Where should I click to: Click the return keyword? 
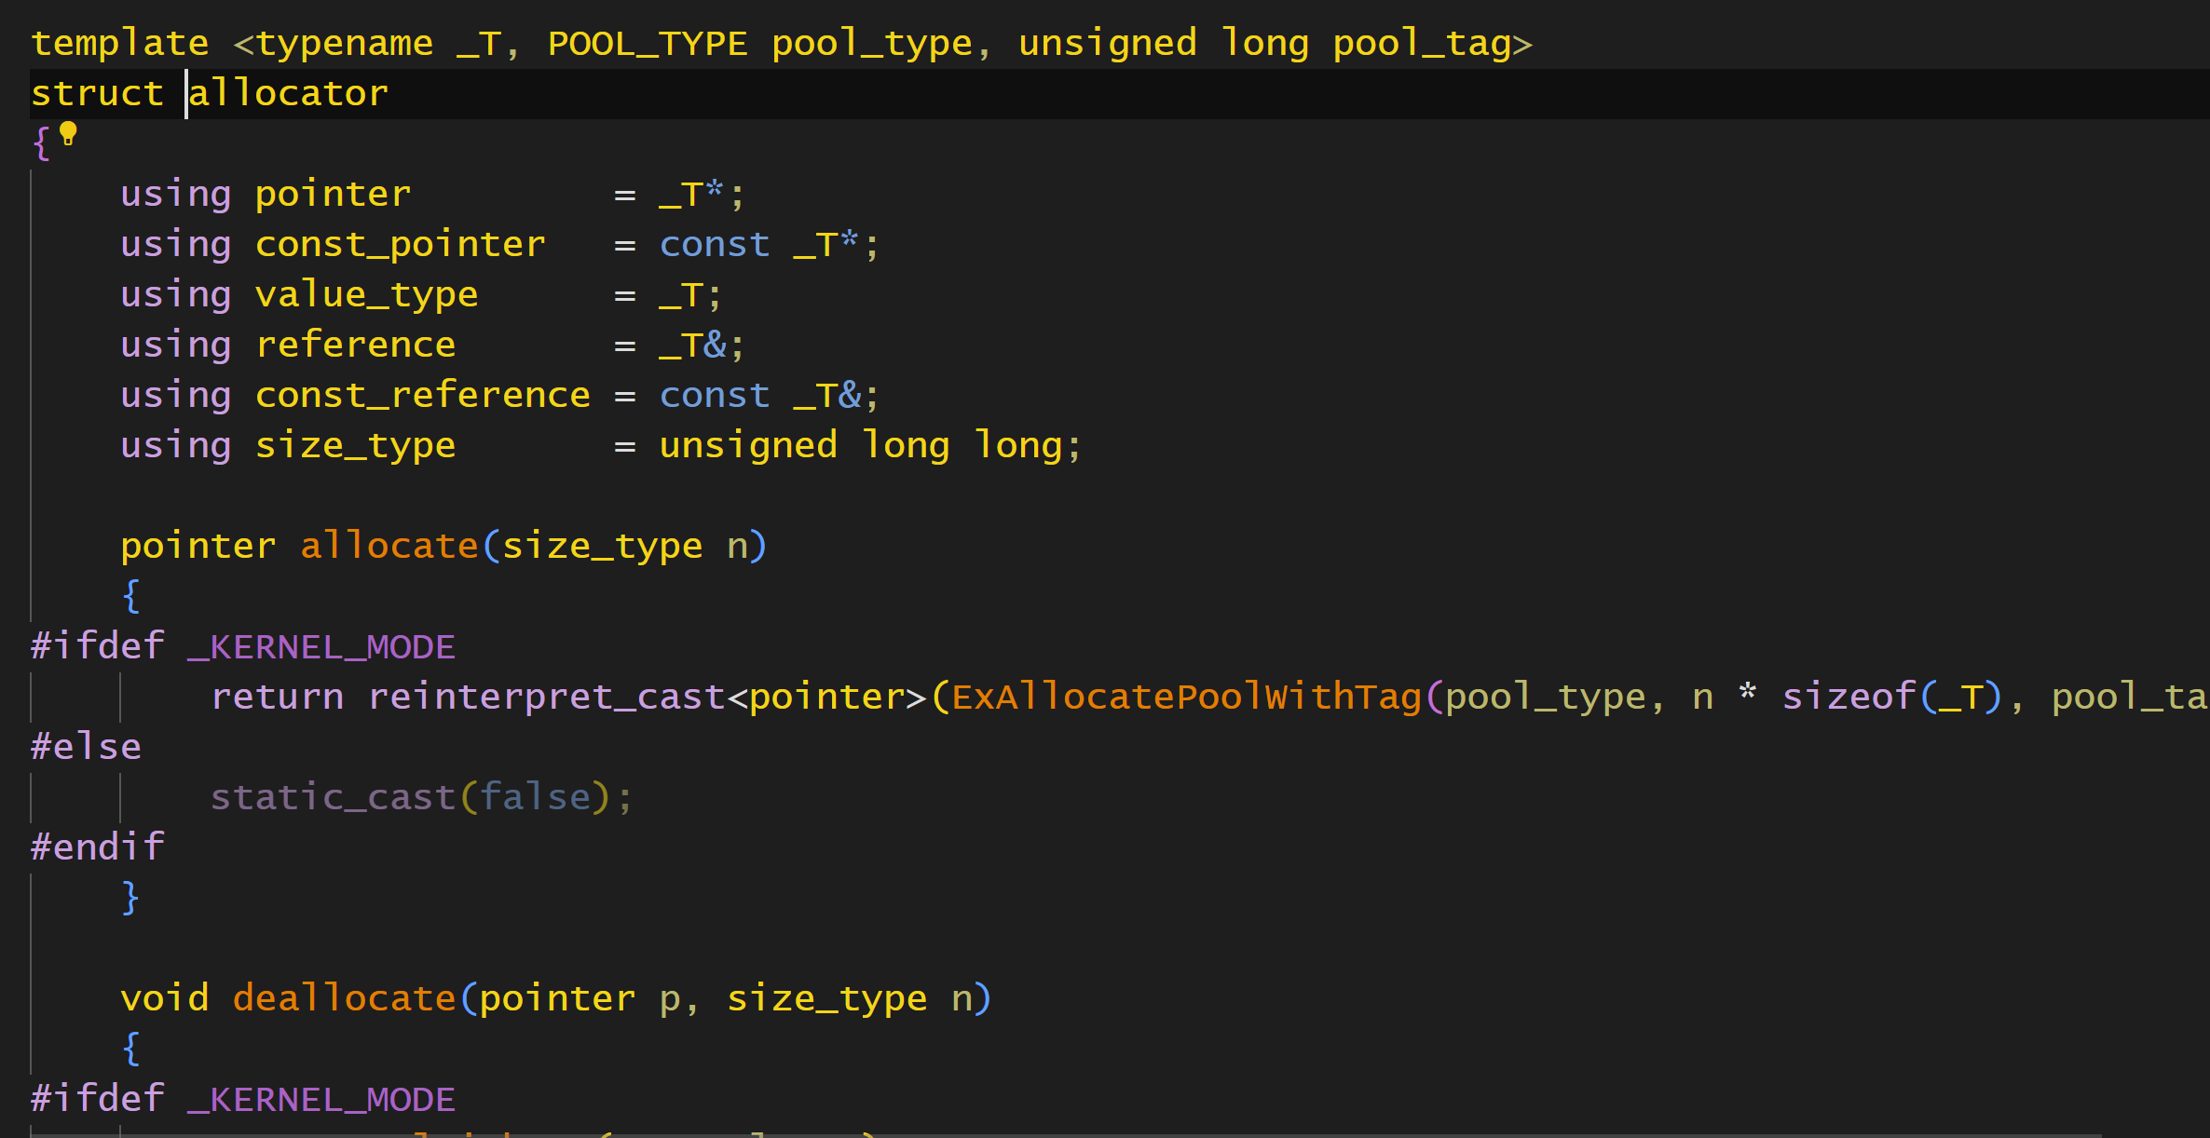click(x=277, y=697)
